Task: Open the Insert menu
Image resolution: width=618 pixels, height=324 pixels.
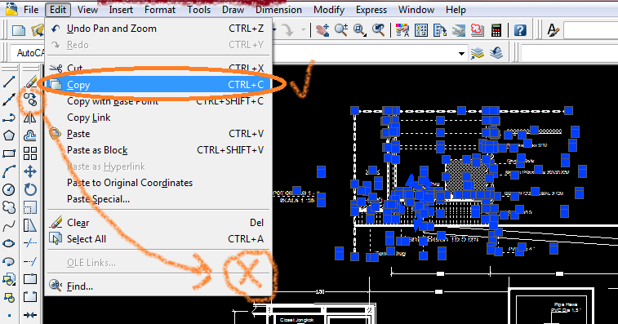Action: [121, 10]
